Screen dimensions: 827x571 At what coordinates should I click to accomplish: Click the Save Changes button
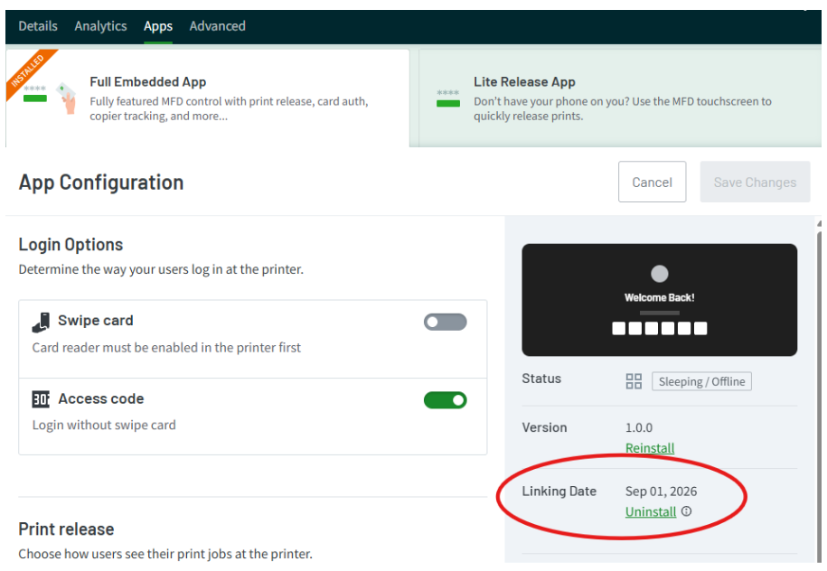click(755, 182)
